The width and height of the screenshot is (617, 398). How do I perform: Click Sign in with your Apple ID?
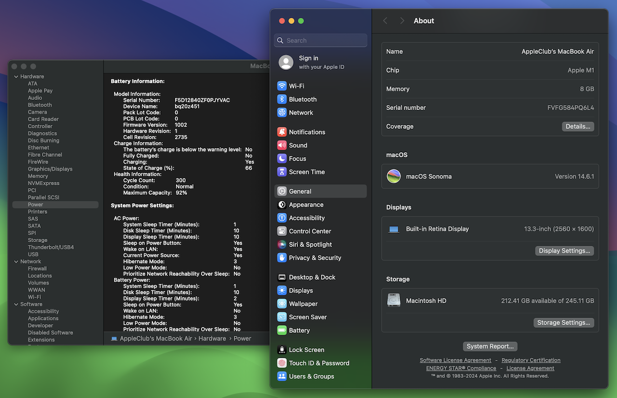[x=321, y=62]
